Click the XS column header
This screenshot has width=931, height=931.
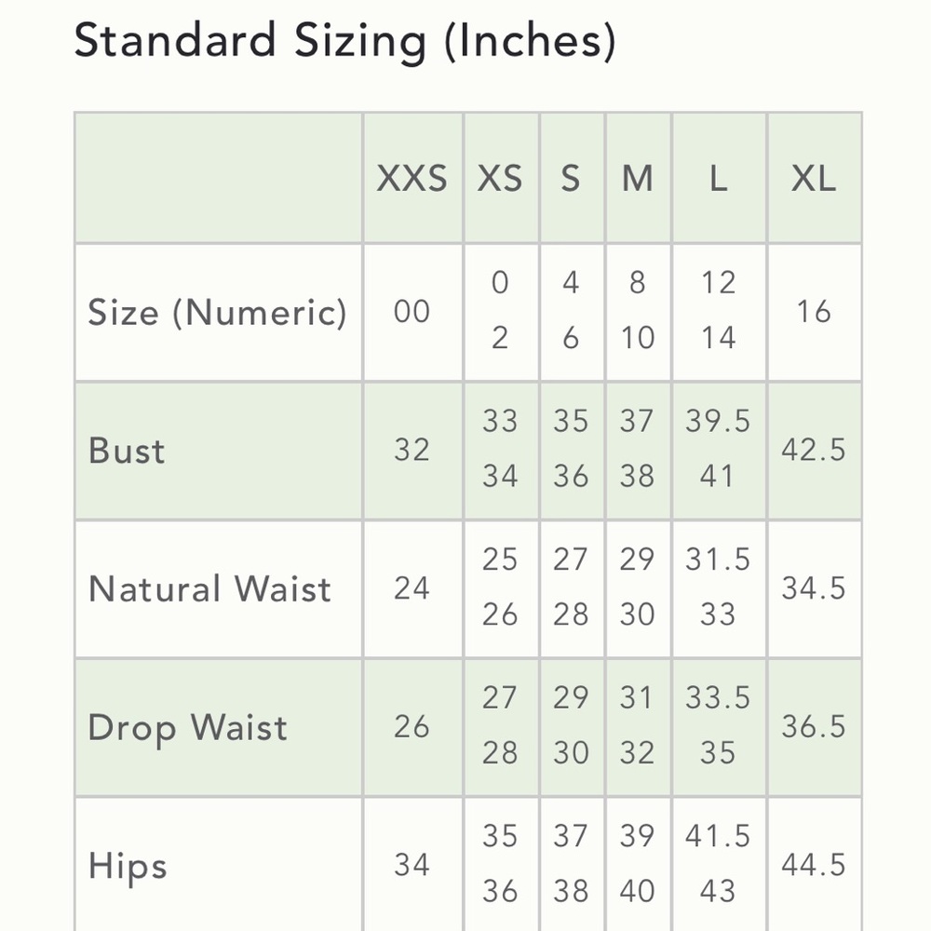[x=500, y=178]
